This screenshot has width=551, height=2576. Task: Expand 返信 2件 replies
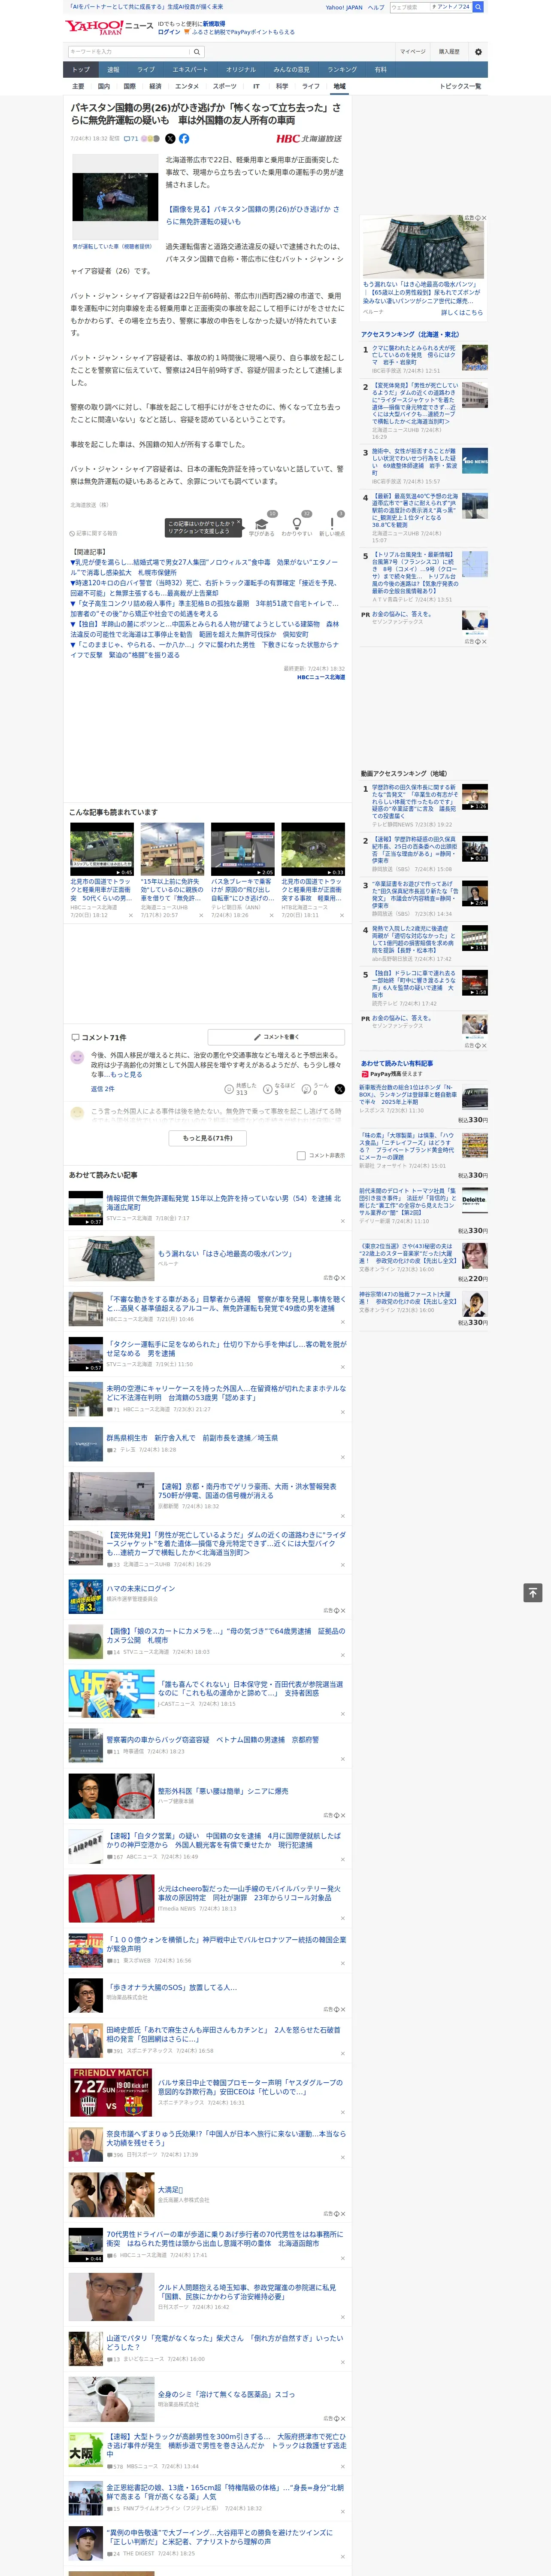[x=103, y=1089]
